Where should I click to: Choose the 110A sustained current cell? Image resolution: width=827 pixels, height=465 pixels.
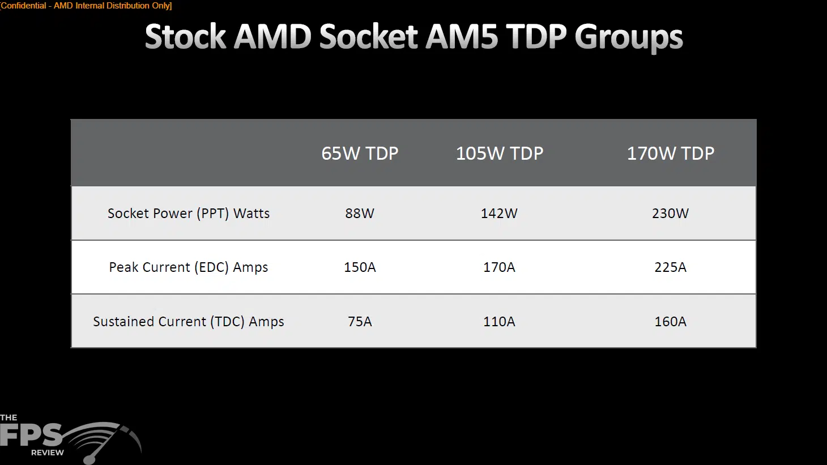point(499,322)
